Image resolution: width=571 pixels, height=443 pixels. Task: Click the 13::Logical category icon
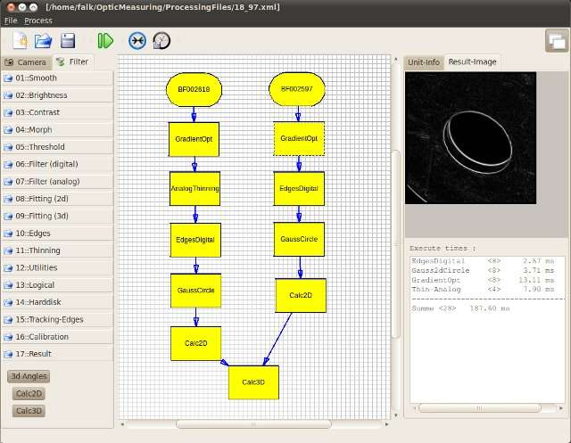8,285
